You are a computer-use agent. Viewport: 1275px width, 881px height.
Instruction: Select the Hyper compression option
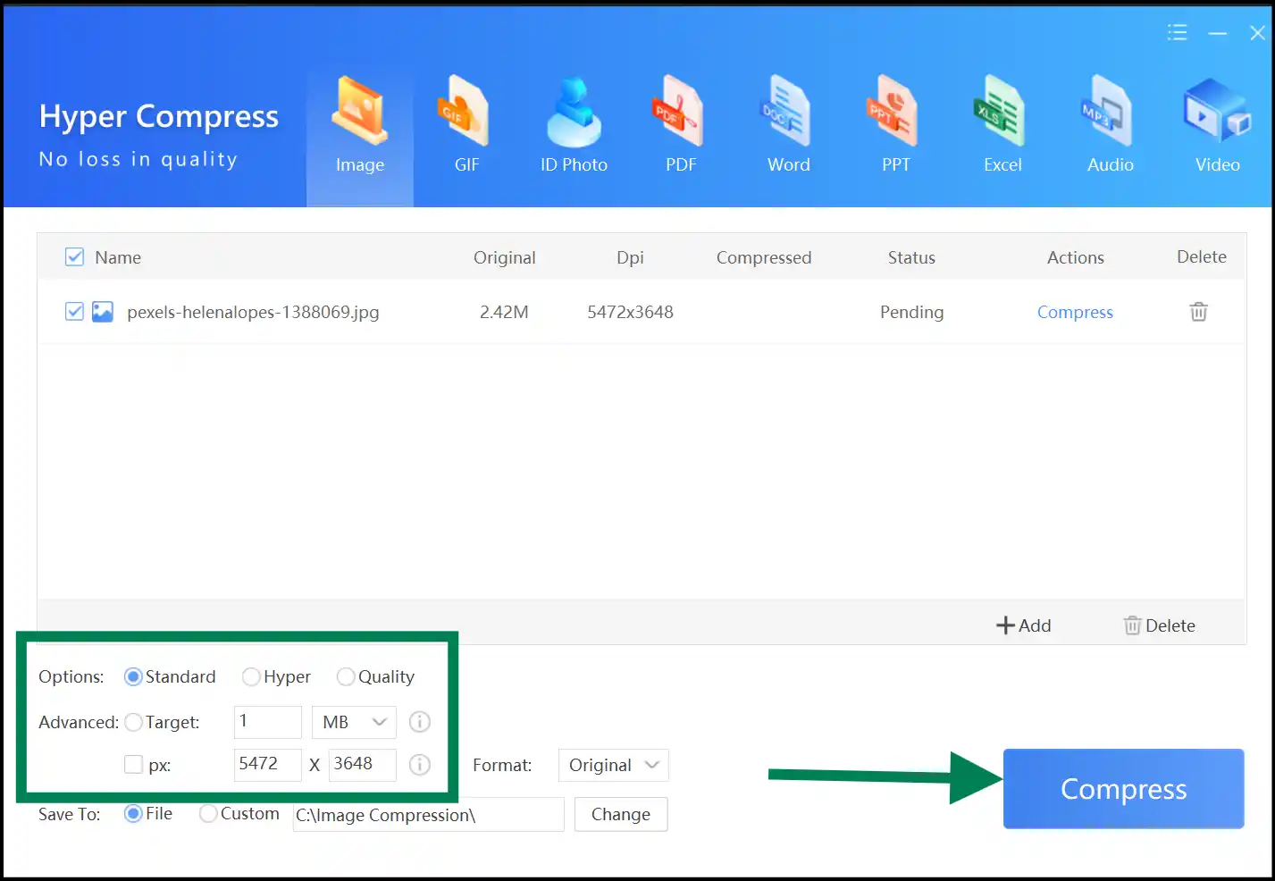point(251,676)
